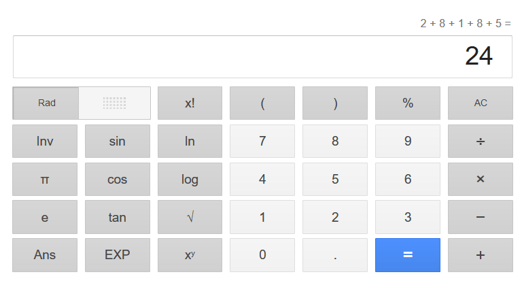Click the factorial x! key
Screen dimensions: 522x283
click(190, 103)
